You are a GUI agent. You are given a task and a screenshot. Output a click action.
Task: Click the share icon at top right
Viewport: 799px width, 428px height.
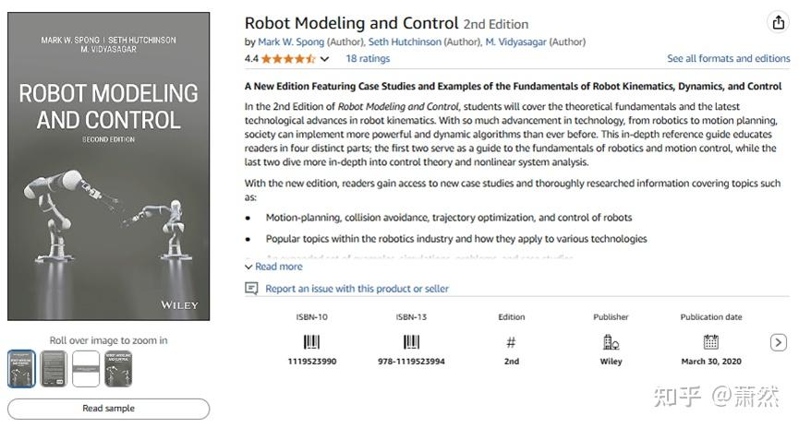[778, 23]
